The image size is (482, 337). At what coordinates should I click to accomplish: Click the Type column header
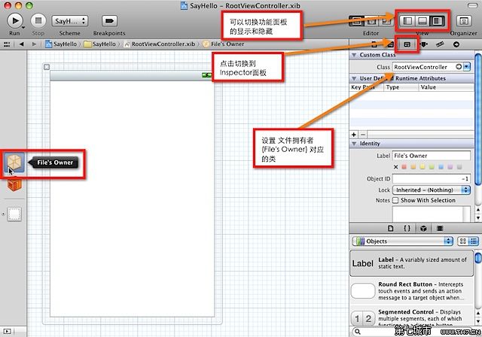point(401,87)
